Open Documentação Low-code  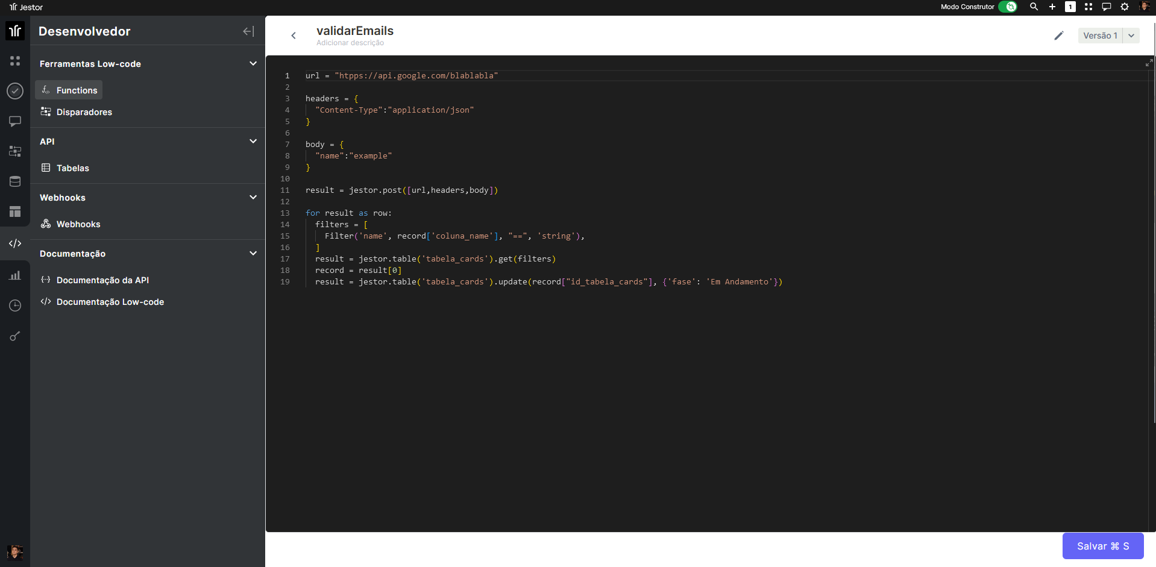click(x=102, y=301)
